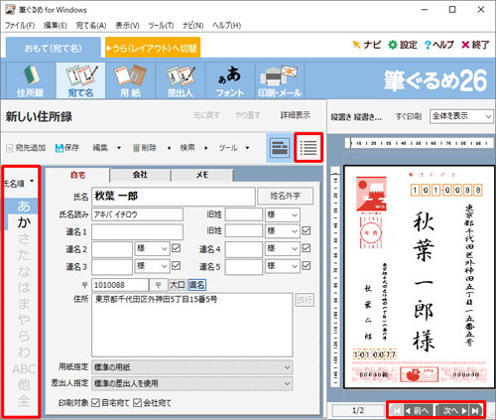This screenshot has height=420, width=496.
Task: Open ヘルプ help with question mark icon
Action: tap(439, 45)
